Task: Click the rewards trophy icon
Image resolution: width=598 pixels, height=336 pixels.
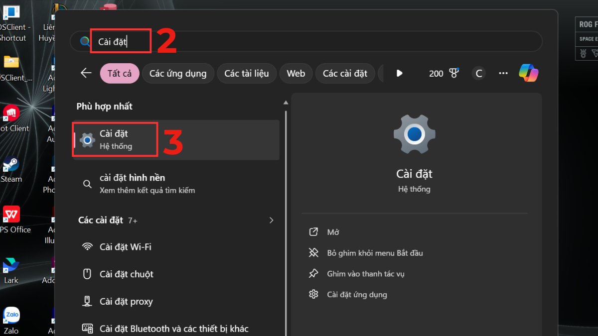Action: pos(453,73)
